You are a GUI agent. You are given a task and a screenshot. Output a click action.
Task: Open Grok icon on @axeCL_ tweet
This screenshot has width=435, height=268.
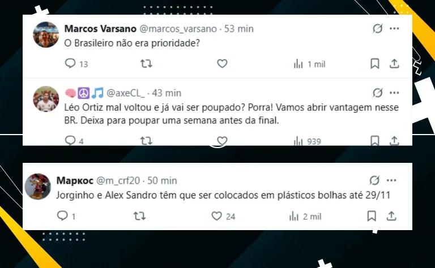[x=377, y=93]
